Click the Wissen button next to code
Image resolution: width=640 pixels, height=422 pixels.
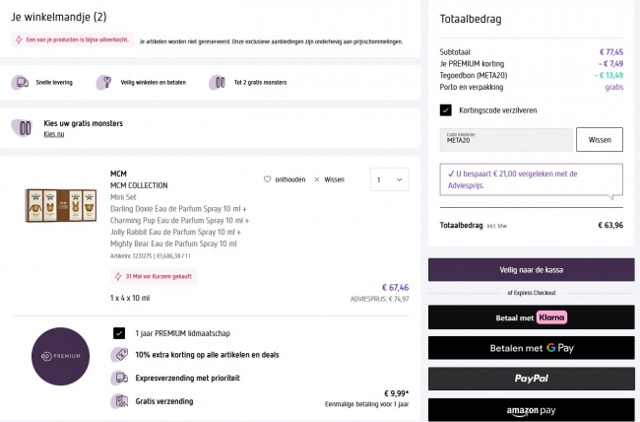pyautogui.click(x=599, y=140)
